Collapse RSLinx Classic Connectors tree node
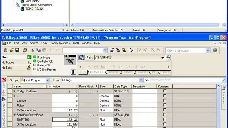Viewport: 228px width, 128px height. pyautogui.click(x=13, y=5)
